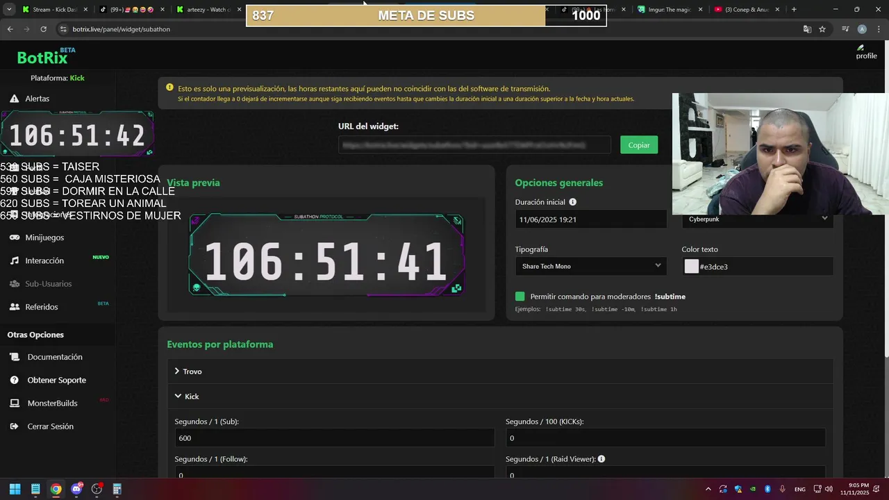Click the Duración inicial info icon

(x=573, y=202)
